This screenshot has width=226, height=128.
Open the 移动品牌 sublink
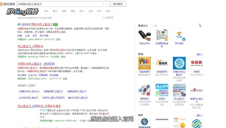click(54, 75)
